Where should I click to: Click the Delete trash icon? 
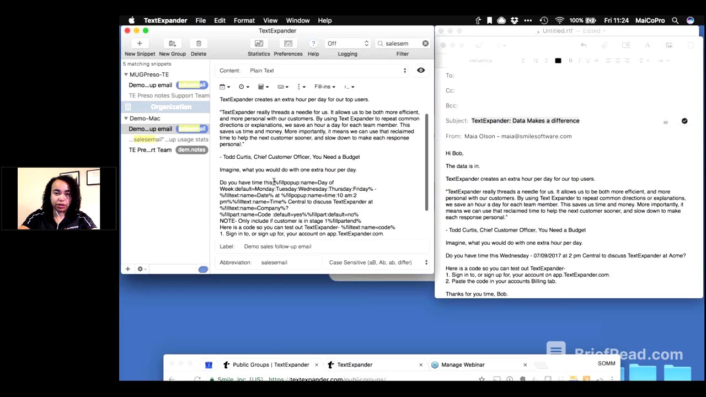click(x=199, y=44)
